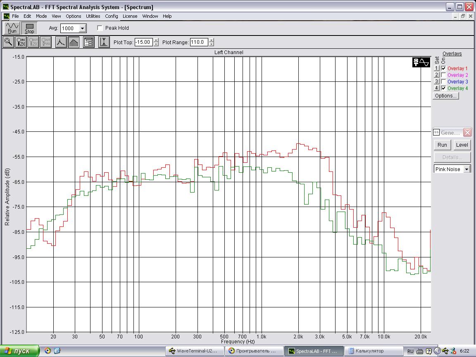Screen dimensions: 476x357
Task: Click the Internet Explorer quick launch icon
Action: 57,351
